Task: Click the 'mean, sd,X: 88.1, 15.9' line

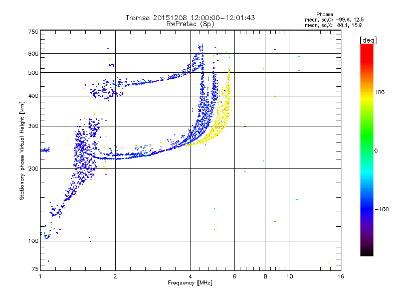Action: point(333,25)
